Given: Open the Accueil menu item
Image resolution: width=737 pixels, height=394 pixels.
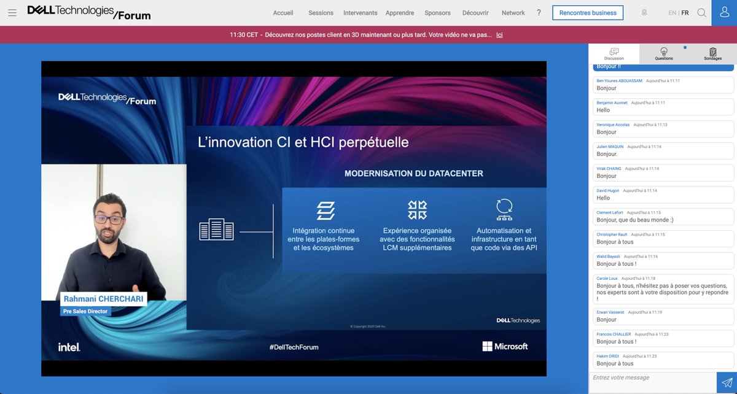Looking at the screenshot, I should tap(283, 12).
